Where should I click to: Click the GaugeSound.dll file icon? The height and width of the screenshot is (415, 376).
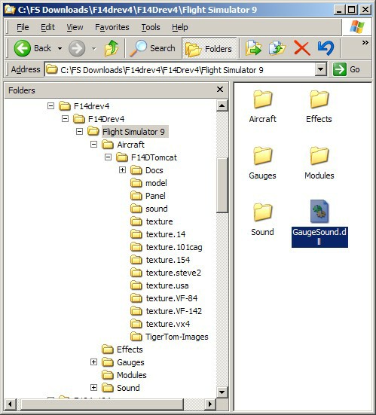coord(319,212)
